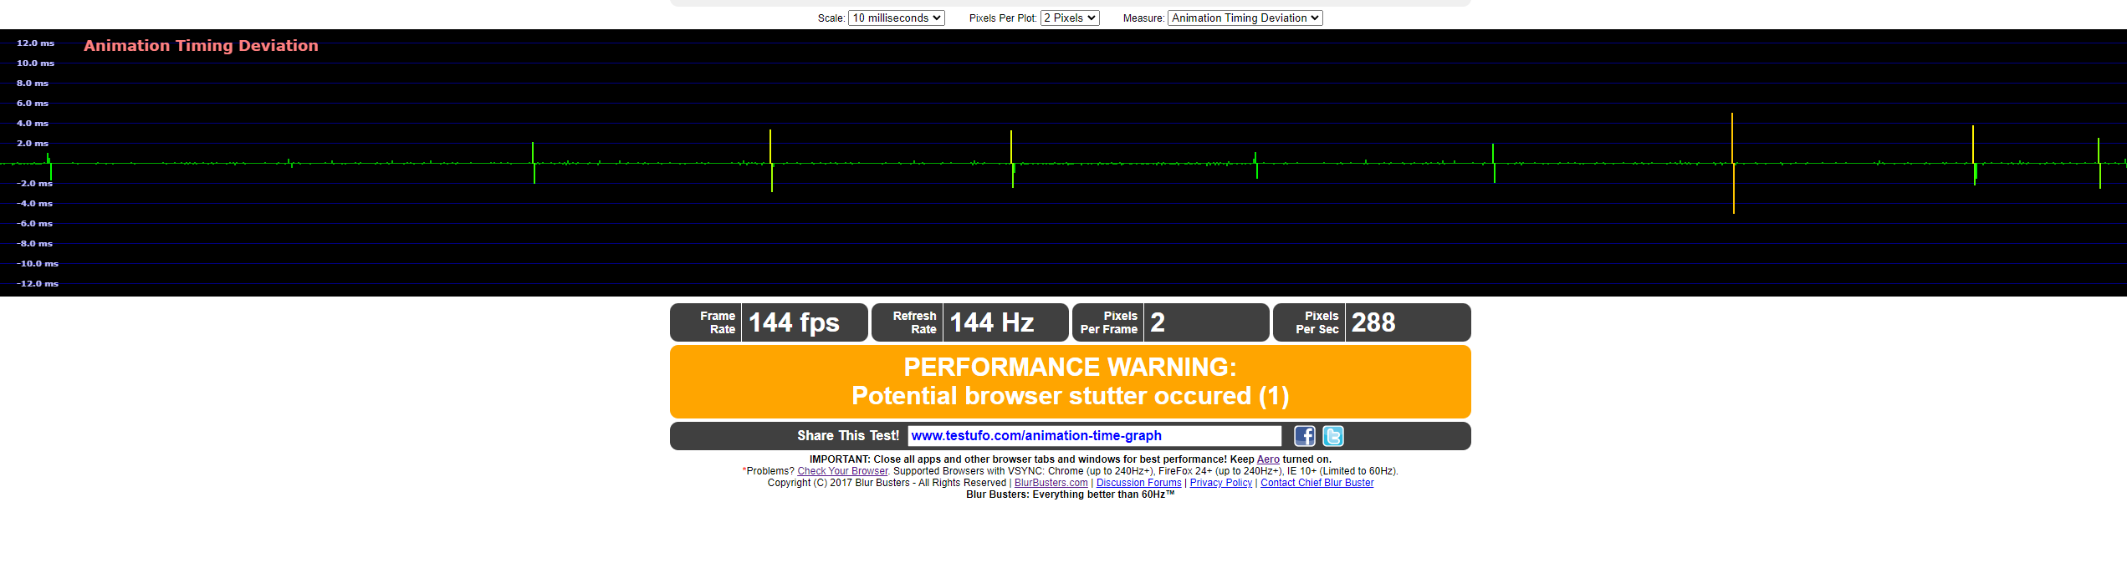2127x568 pixels.
Task: Click the Animation Timing Deviation graph title
Action: pos(201,46)
